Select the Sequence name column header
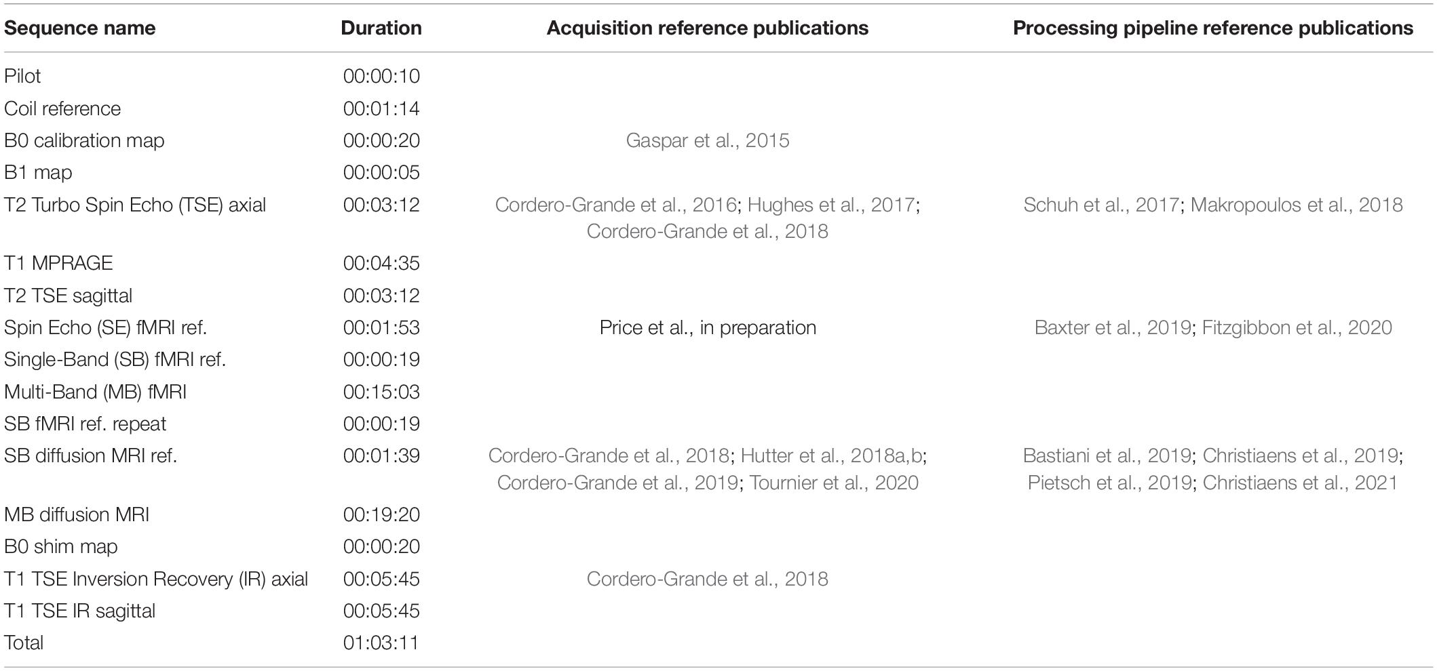 (80, 28)
